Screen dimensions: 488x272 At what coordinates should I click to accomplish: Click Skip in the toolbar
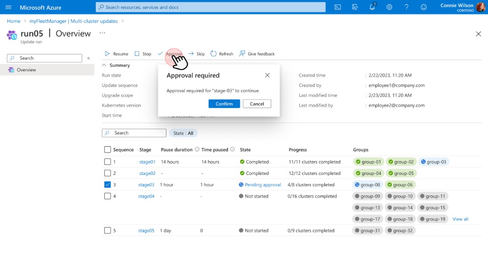point(196,54)
